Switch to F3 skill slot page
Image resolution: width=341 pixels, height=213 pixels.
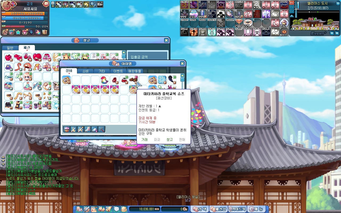(292, 11)
